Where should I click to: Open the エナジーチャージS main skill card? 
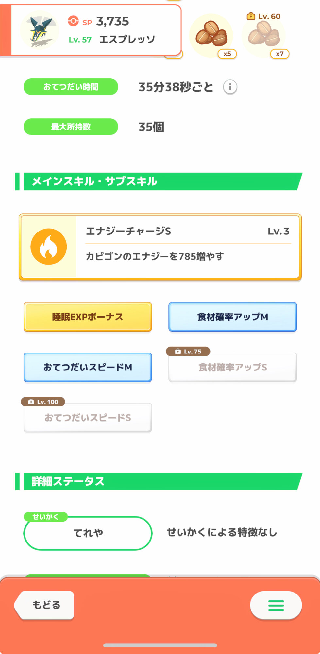click(187, 247)
